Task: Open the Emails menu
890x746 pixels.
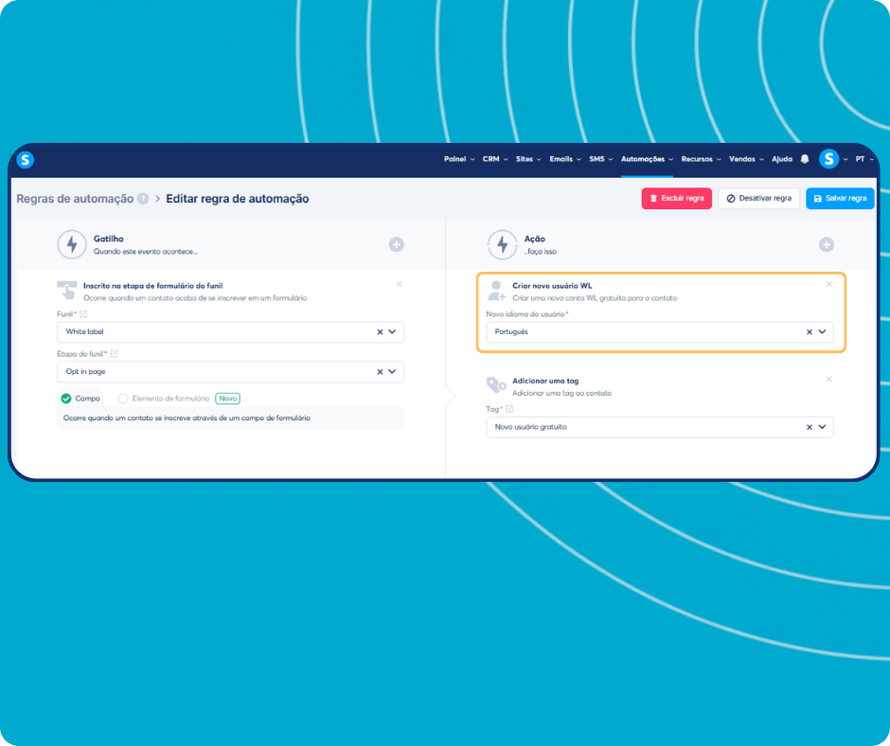Action: (564, 159)
